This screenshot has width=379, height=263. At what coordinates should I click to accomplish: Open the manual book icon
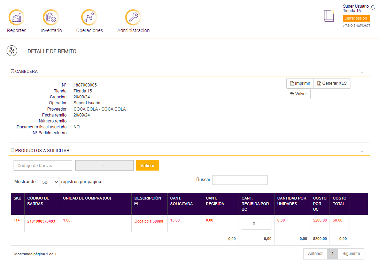(x=328, y=16)
